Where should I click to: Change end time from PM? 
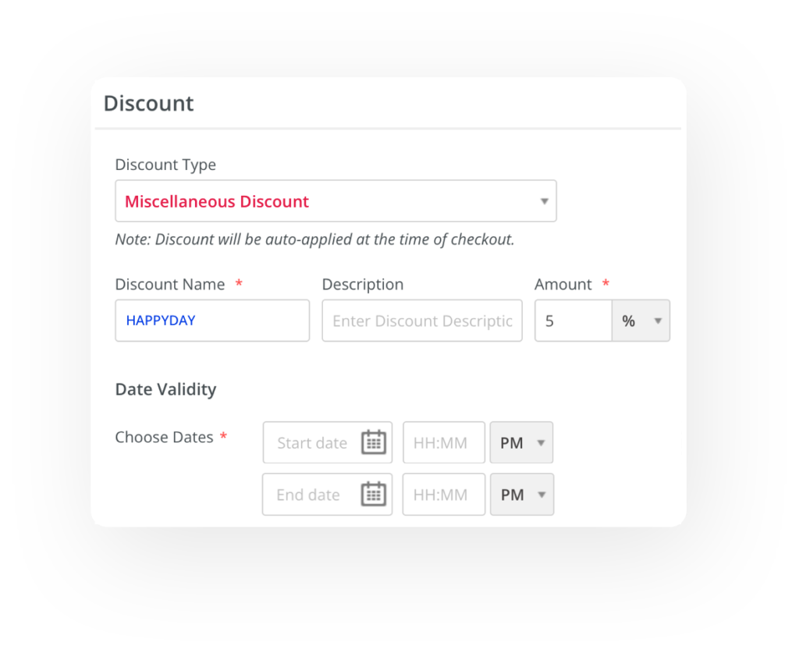coord(521,494)
